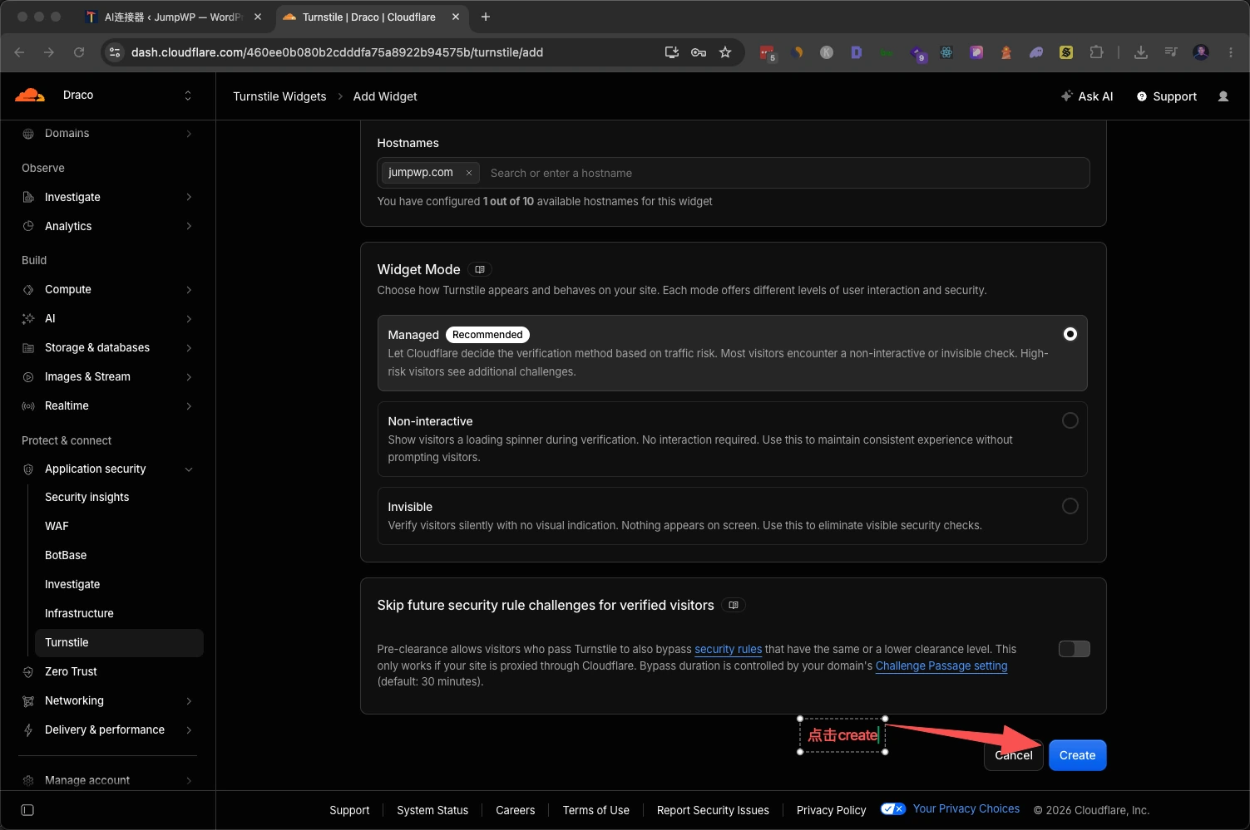Screen dimensions: 1250x830
Task: Open the Privacy Policy footer link
Action: pos(831,810)
